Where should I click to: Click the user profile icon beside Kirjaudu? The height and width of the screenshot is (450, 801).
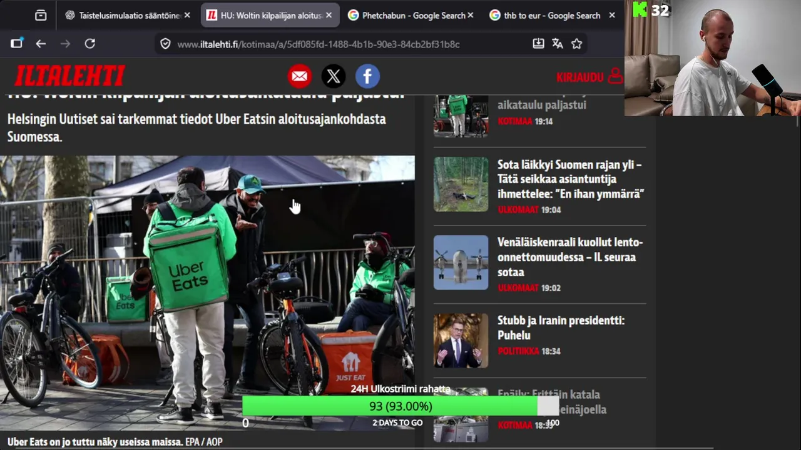[x=615, y=76]
